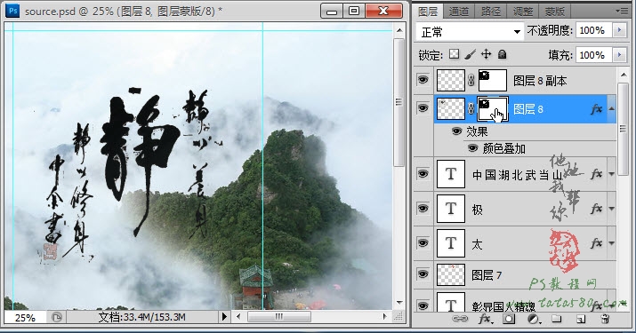Expand effects of 太 layer
The height and width of the screenshot is (333, 636).
pos(611,243)
